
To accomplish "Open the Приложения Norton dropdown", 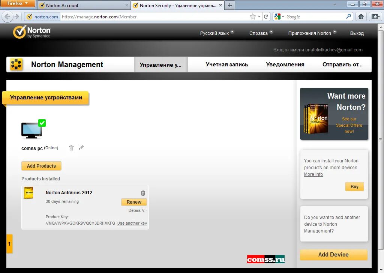I will point(312,33).
